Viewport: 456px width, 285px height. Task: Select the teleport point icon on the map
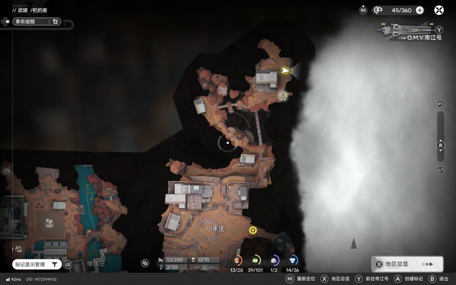click(x=283, y=95)
